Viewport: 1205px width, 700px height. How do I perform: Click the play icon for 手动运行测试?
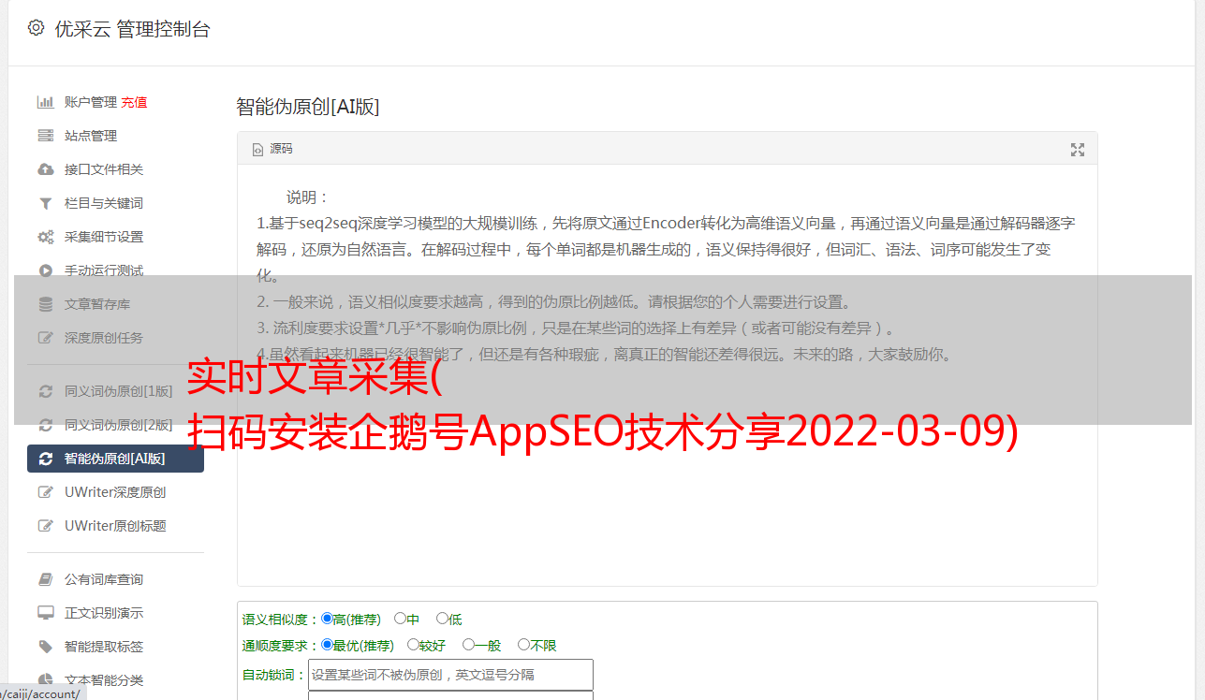[x=45, y=270]
